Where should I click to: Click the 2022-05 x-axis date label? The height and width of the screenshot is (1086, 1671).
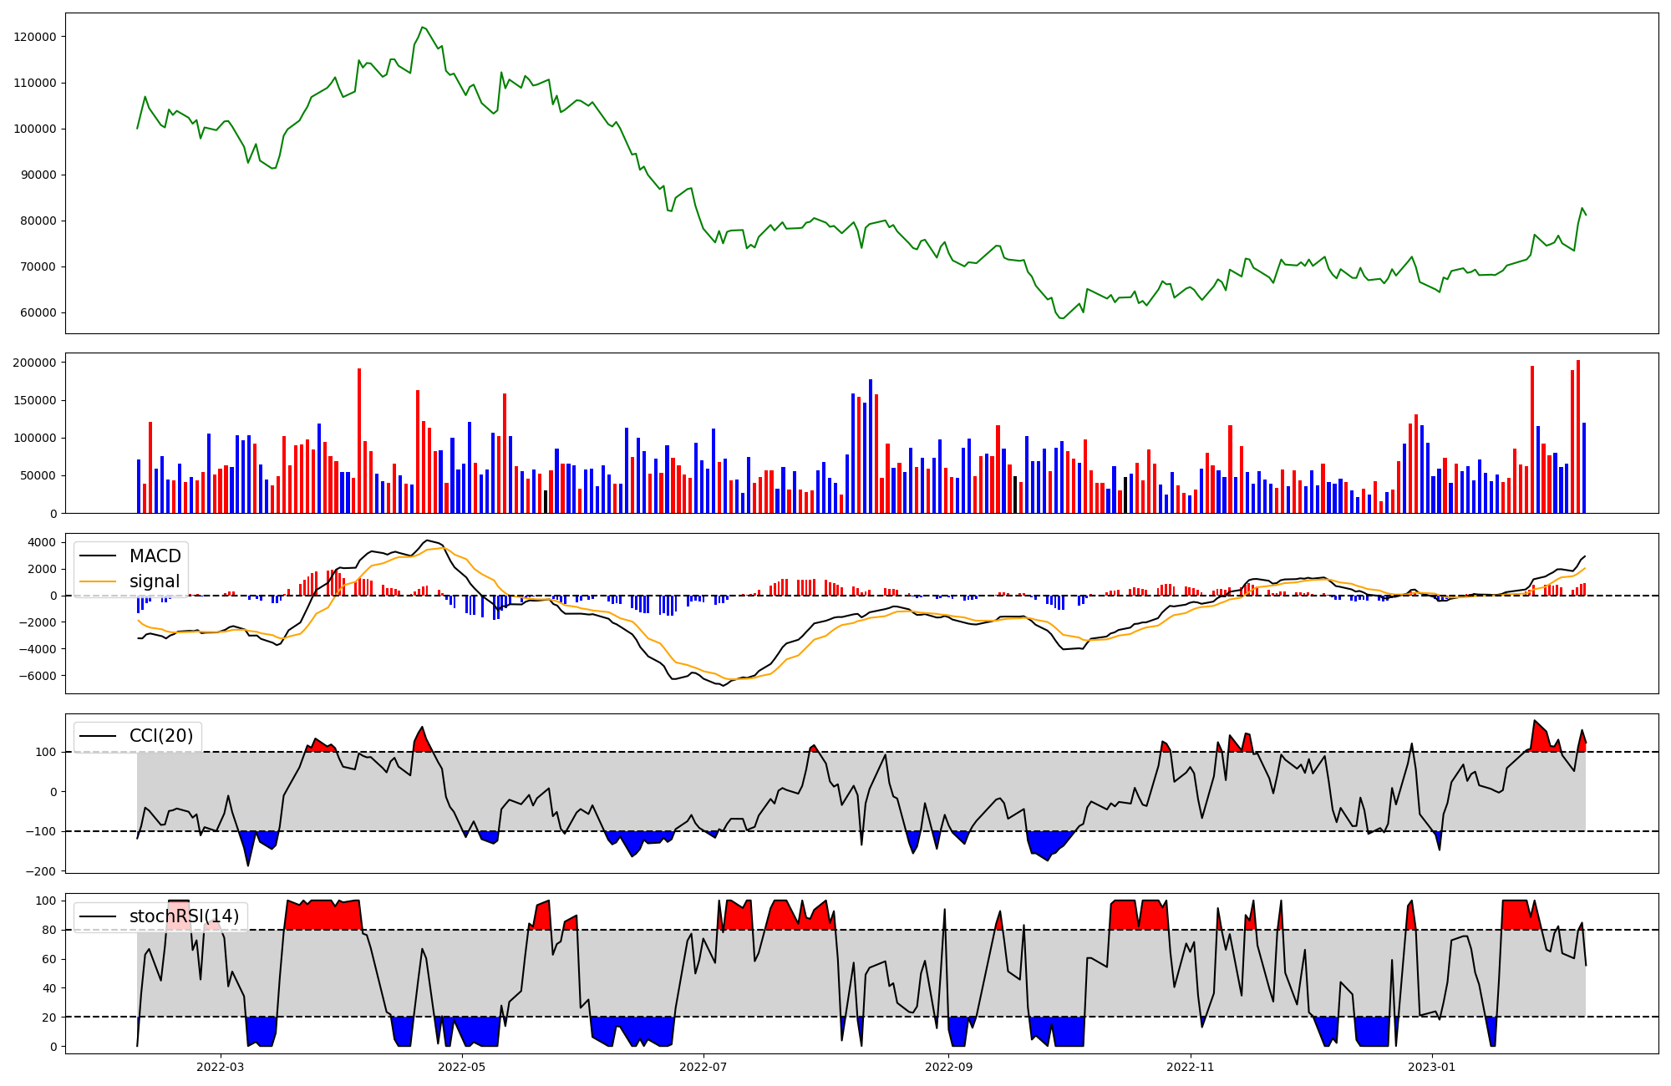(461, 1067)
